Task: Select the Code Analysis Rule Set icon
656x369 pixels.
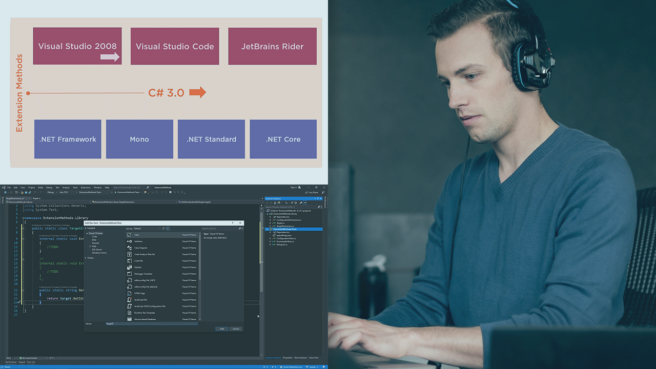Action: coord(129,254)
